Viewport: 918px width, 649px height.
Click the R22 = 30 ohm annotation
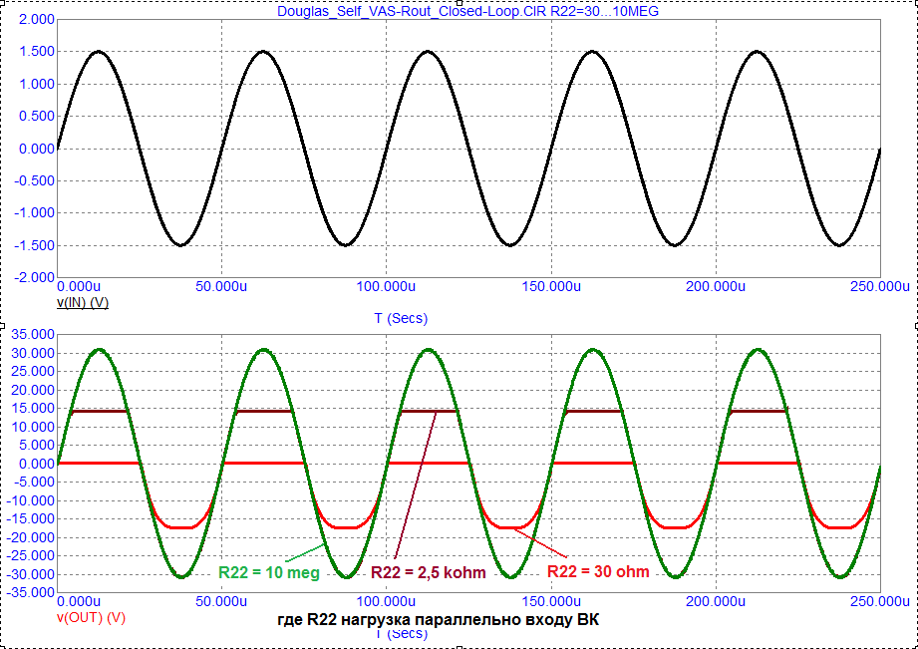click(x=598, y=571)
